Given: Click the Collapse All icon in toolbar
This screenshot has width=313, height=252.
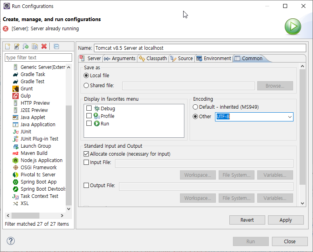Looking at the screenshot, I should (57, 47).
